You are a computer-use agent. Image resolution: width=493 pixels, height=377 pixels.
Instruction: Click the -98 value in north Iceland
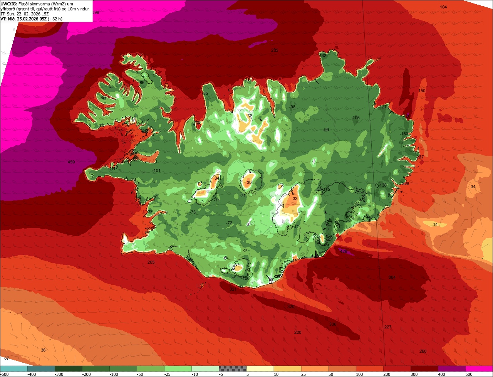click(x=292, y=107)
